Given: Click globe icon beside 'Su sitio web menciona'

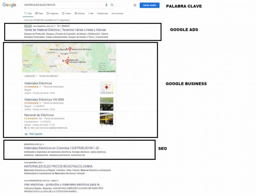Looking at the screenshot, I should (x=25, y=128).
